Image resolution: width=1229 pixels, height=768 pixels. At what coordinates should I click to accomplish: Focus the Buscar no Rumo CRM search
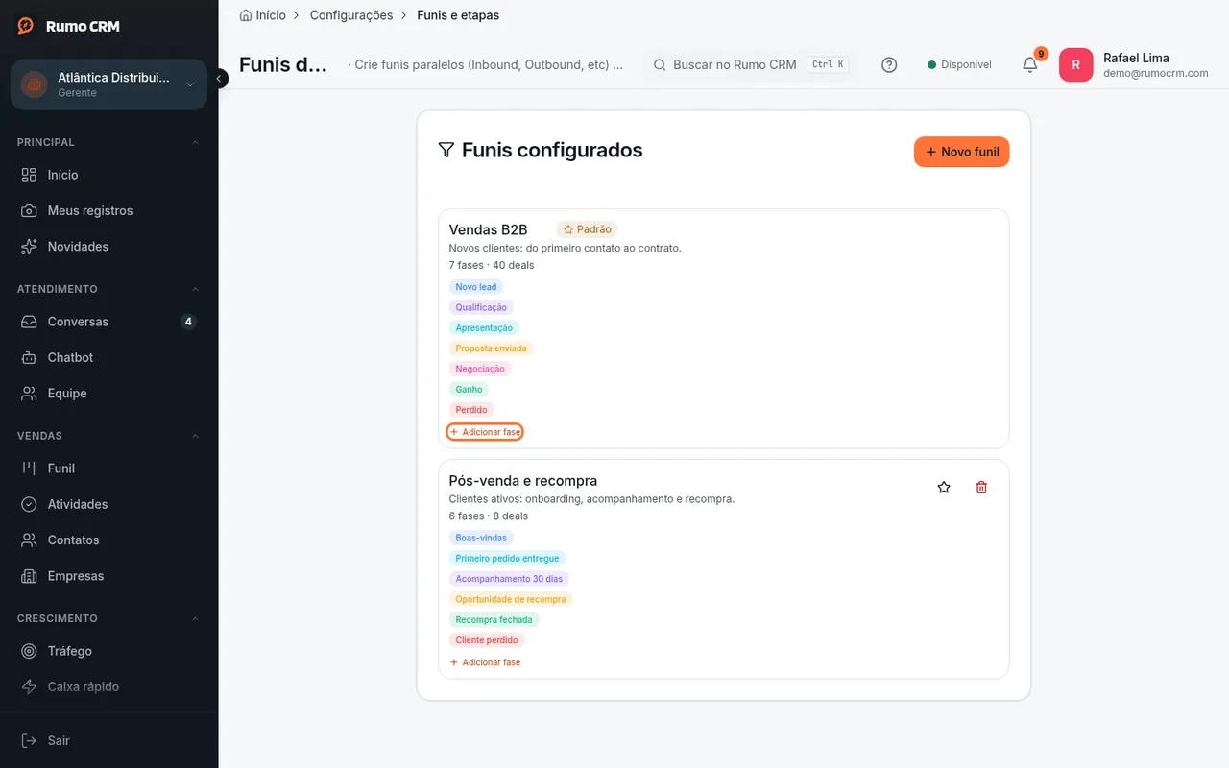[x=750, y=64]
